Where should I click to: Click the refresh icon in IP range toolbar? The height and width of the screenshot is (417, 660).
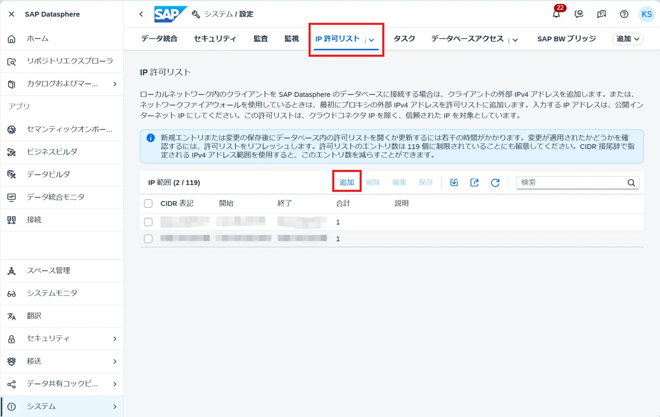click(x=495, y=182)
